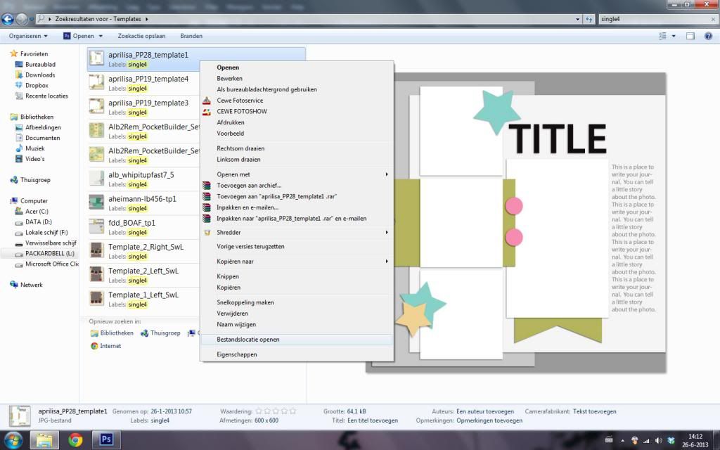Open the PACKARDBELL (L:) drive

coord(50,253)
